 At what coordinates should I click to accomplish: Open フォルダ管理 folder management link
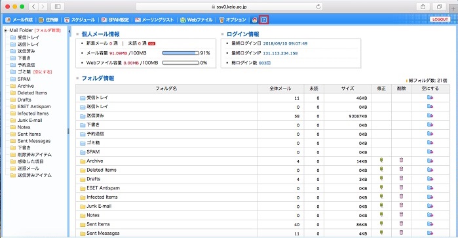[48, 30]
